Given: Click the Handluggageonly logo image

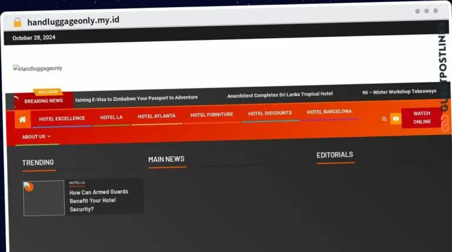Looking at the screenshot, I should [38, 69].
